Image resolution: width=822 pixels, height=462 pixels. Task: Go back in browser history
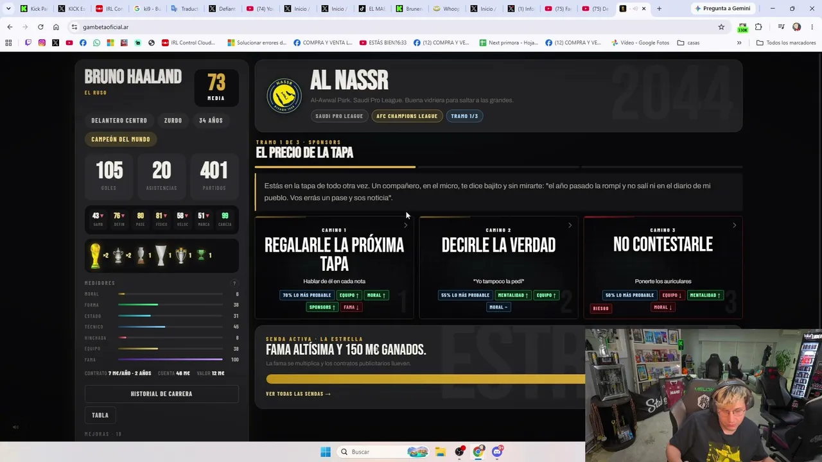click(10, 27)
